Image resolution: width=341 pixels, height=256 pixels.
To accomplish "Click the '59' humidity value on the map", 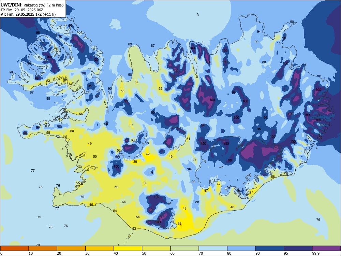I will click(194, 159).
